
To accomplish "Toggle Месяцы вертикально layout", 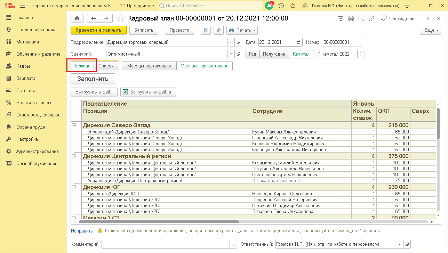I will click(x=149, y=66).
